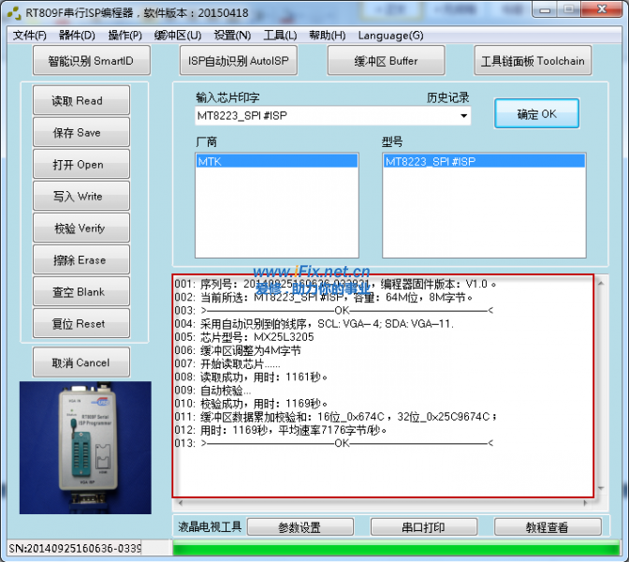Image resolution: width=629 pixels, height=562 pixels.
Task: Click the green progress bar at bottom
Action: click(384, 548)
